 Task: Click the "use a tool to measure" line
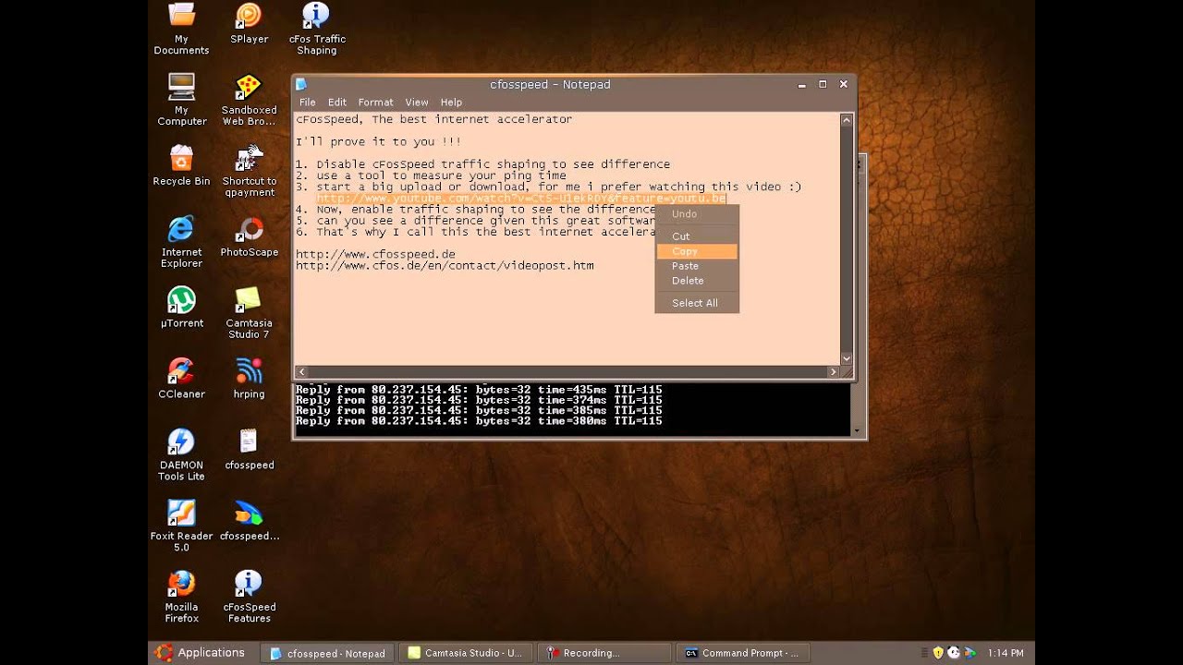tap(431, 175)
